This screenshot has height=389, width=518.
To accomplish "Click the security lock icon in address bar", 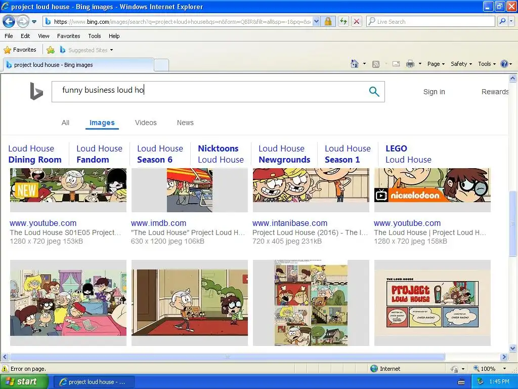I will point(328,21).
